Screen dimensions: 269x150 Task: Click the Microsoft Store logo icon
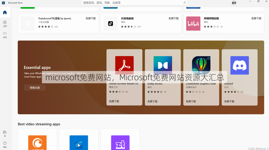point(3,3)
